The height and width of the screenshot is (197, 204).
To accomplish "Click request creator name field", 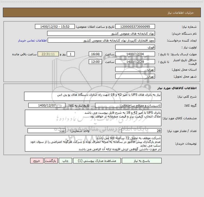I will click(x=101, y=40).
